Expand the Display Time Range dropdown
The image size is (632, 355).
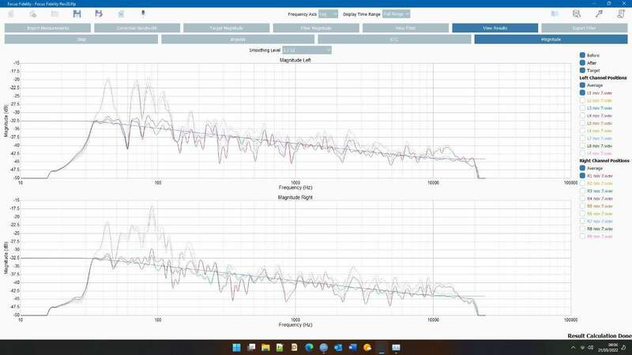click(x=397, y=14)
